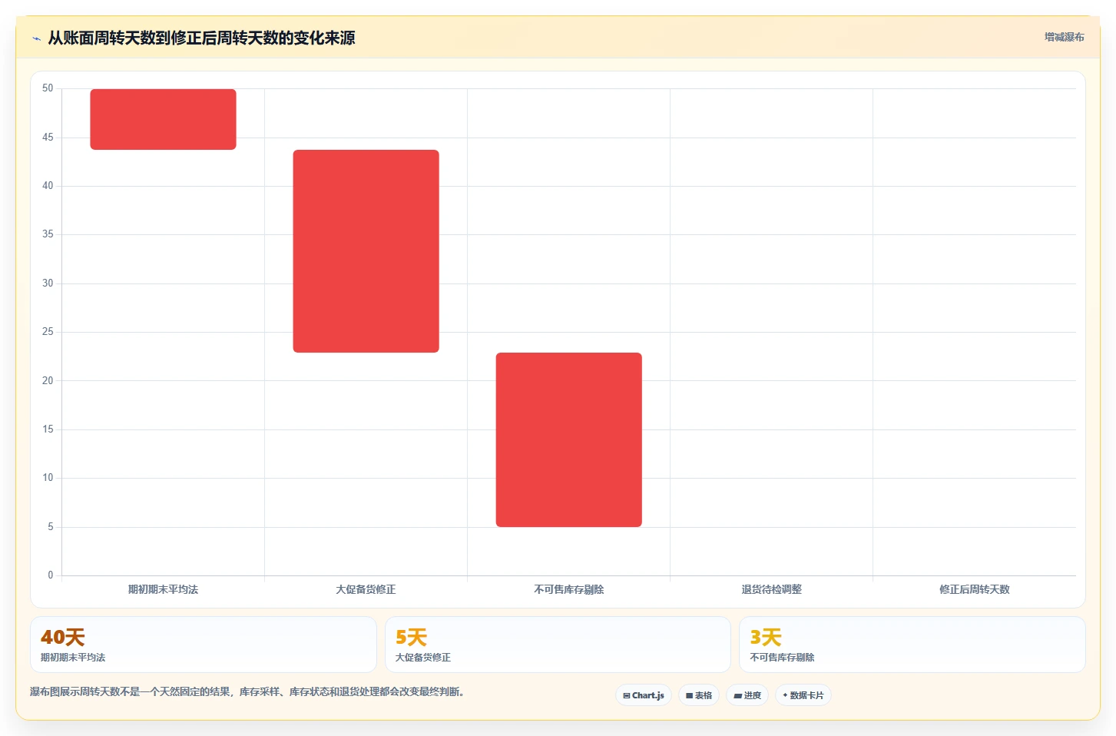The width and height of the screenshot is (1116, 736).
Task: Click the 修正后周转天数 x-axis label
Action: point(974,589)
